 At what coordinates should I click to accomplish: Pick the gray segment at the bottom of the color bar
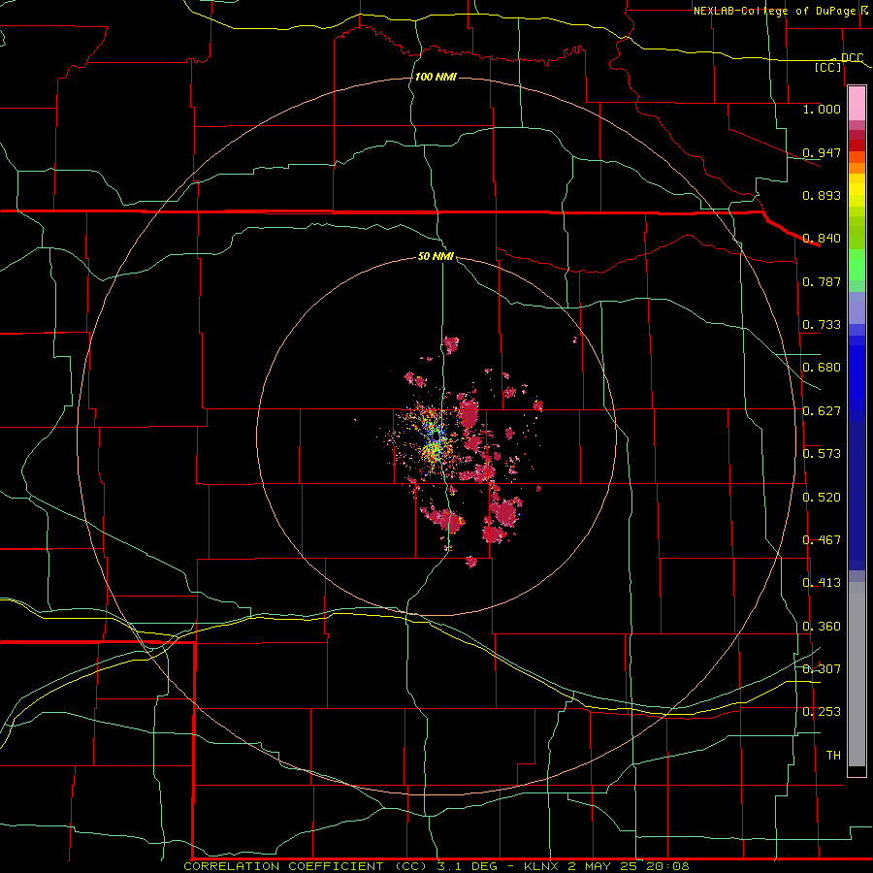coord(857,674)
